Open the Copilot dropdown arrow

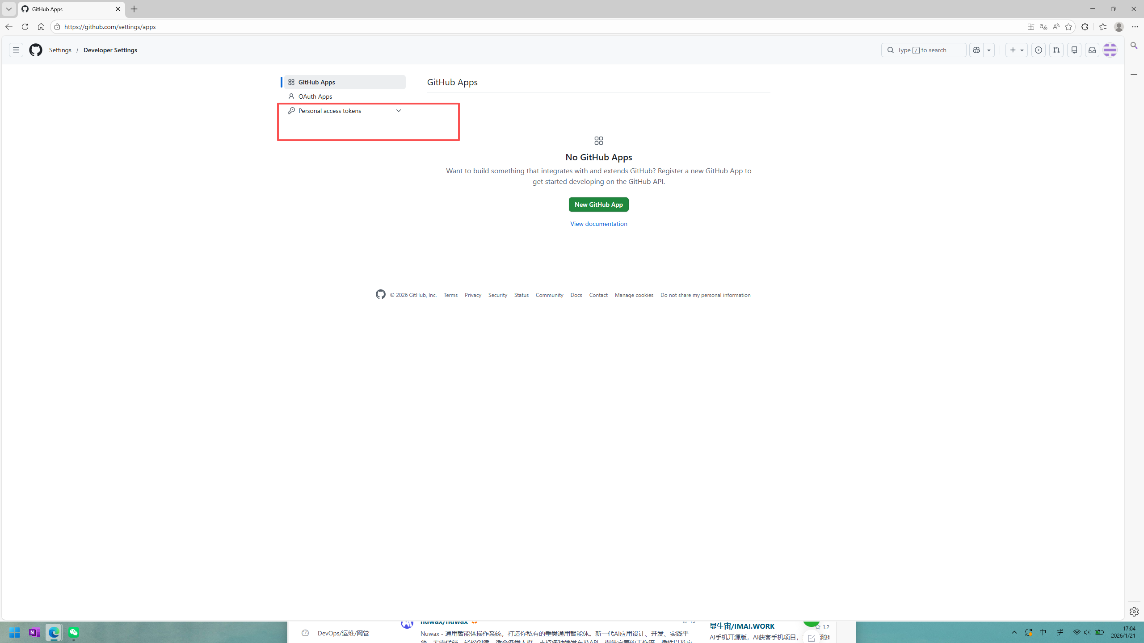pos(989,50)
